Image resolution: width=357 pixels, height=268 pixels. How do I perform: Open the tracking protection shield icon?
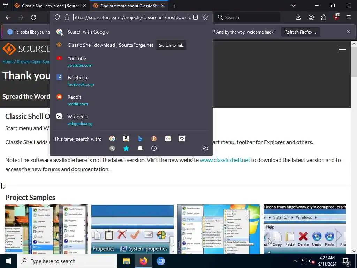click(57, 17)
